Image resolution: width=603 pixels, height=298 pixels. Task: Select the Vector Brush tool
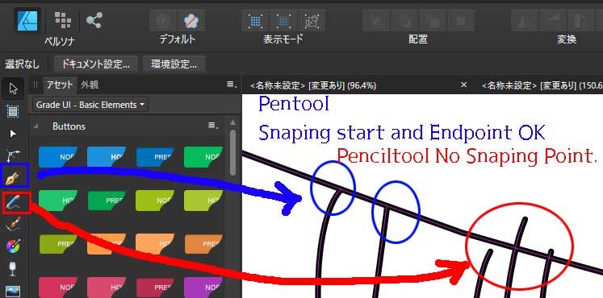tap(13, 224)
